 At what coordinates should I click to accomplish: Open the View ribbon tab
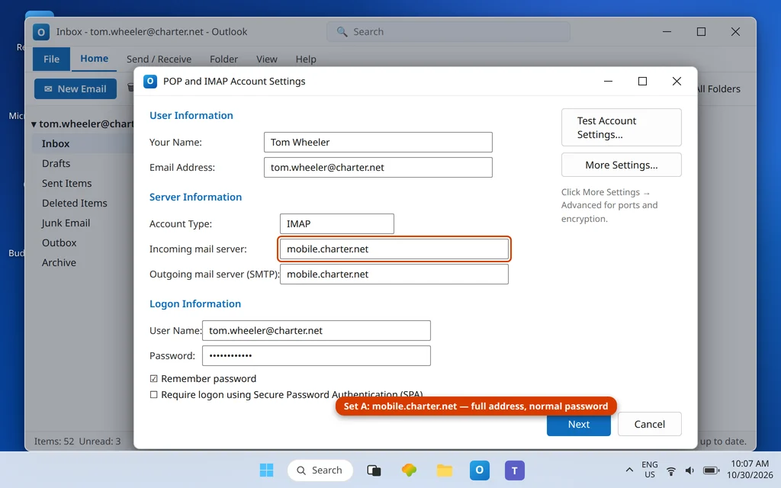266,59
